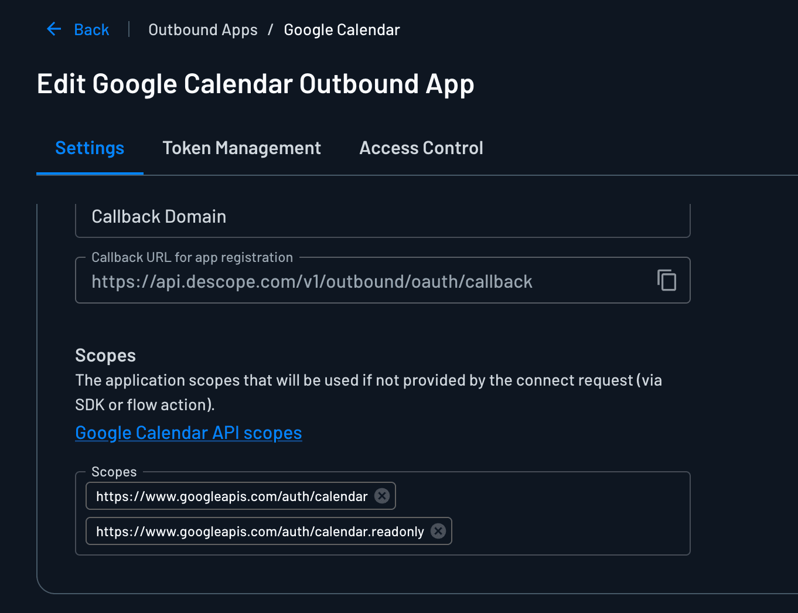Click the Callback Domain input field

coord(381,217)
